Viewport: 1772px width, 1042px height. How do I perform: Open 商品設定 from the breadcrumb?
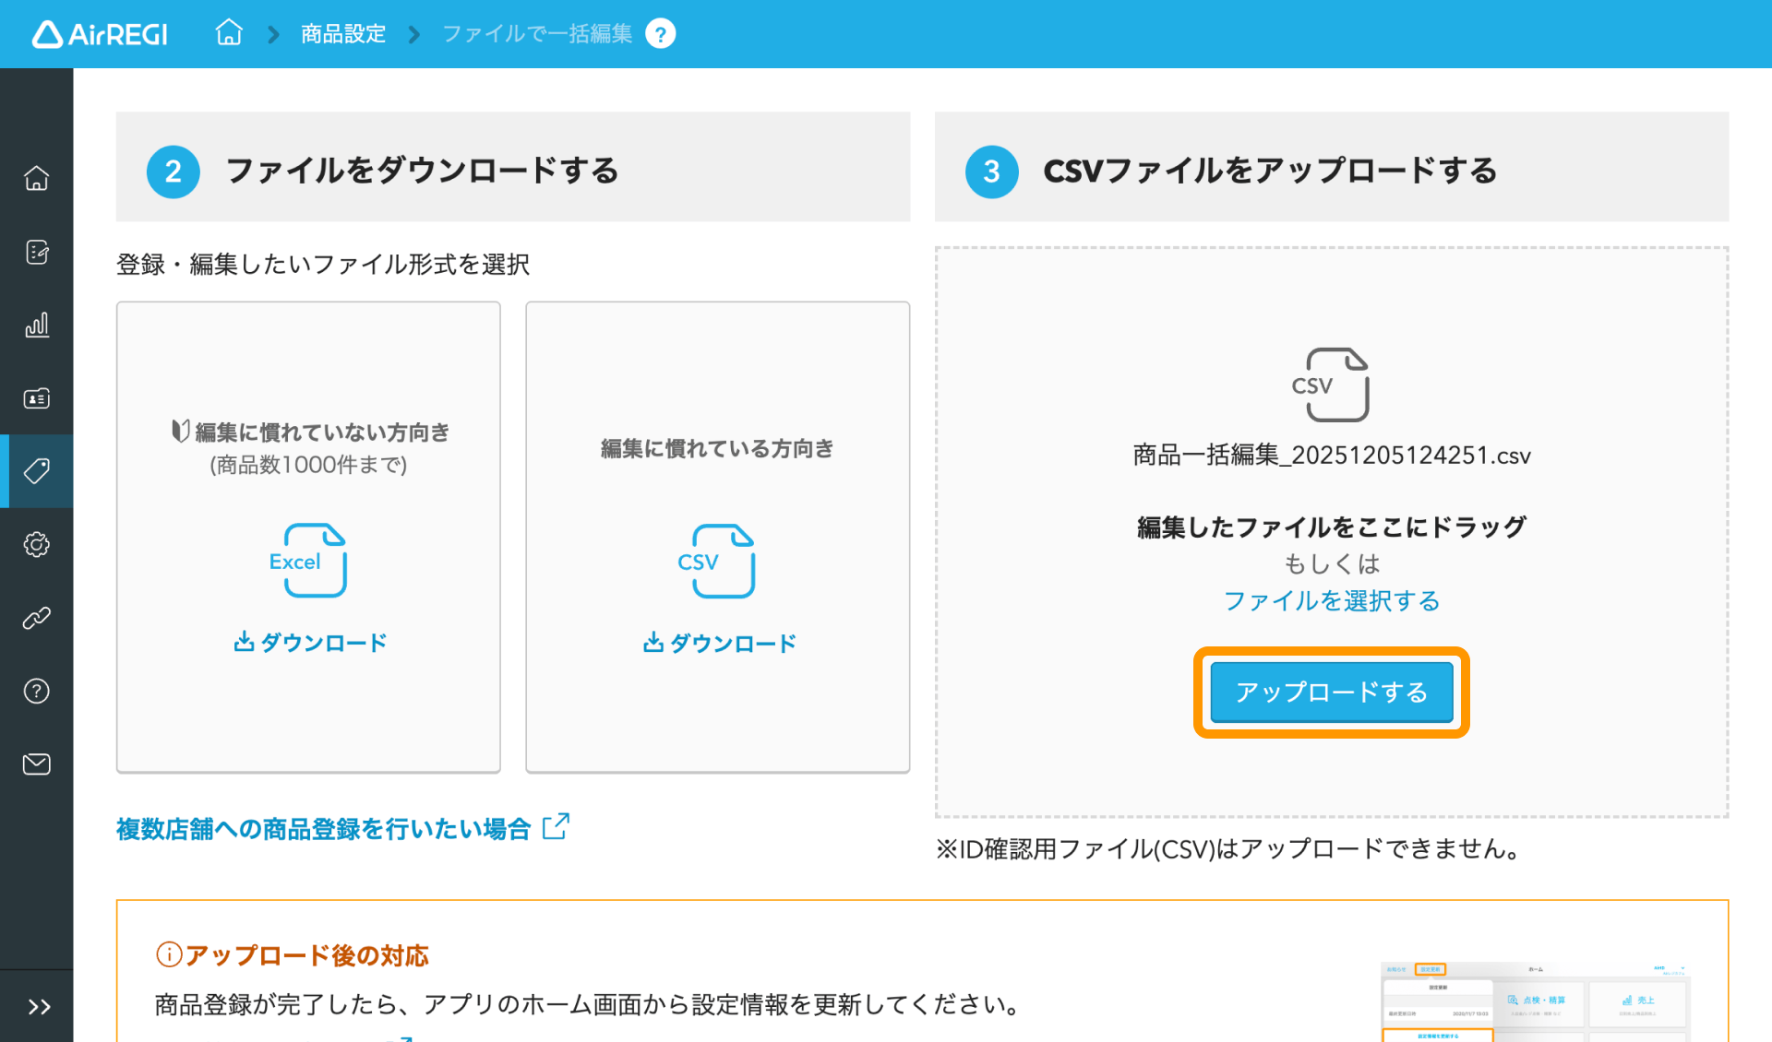[x=341, y=33]
